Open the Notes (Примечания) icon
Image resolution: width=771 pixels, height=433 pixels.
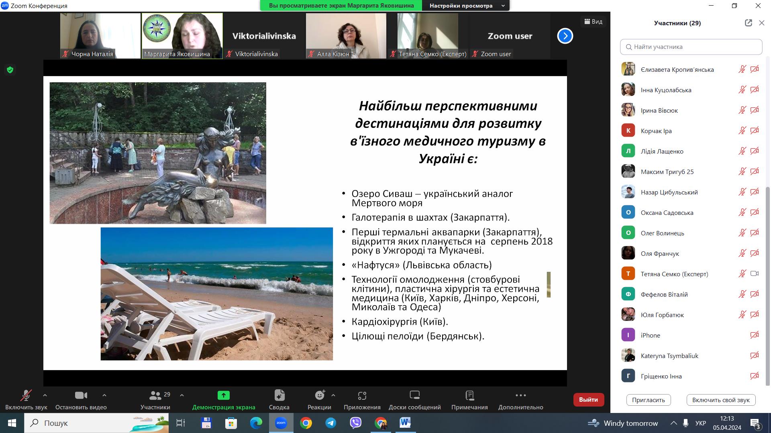pyautogui.click(x=469, y=396)
